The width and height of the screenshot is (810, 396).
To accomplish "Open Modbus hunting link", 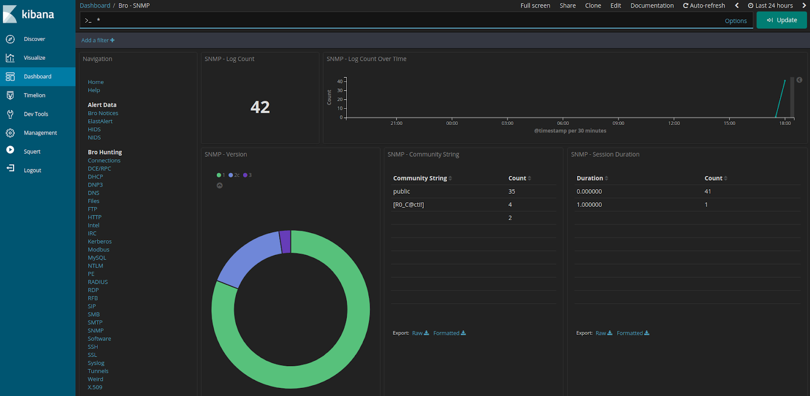I will [99, 250].
